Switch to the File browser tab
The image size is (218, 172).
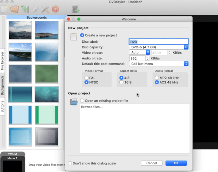(x=3, y=61)
